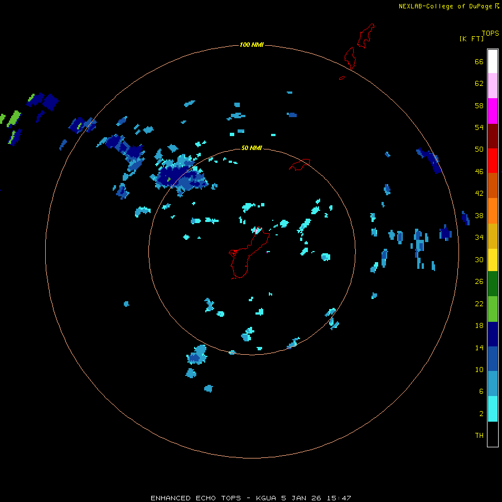Select the light pink 62 kft swatch
502x502 pixels.
pos(493,85)
